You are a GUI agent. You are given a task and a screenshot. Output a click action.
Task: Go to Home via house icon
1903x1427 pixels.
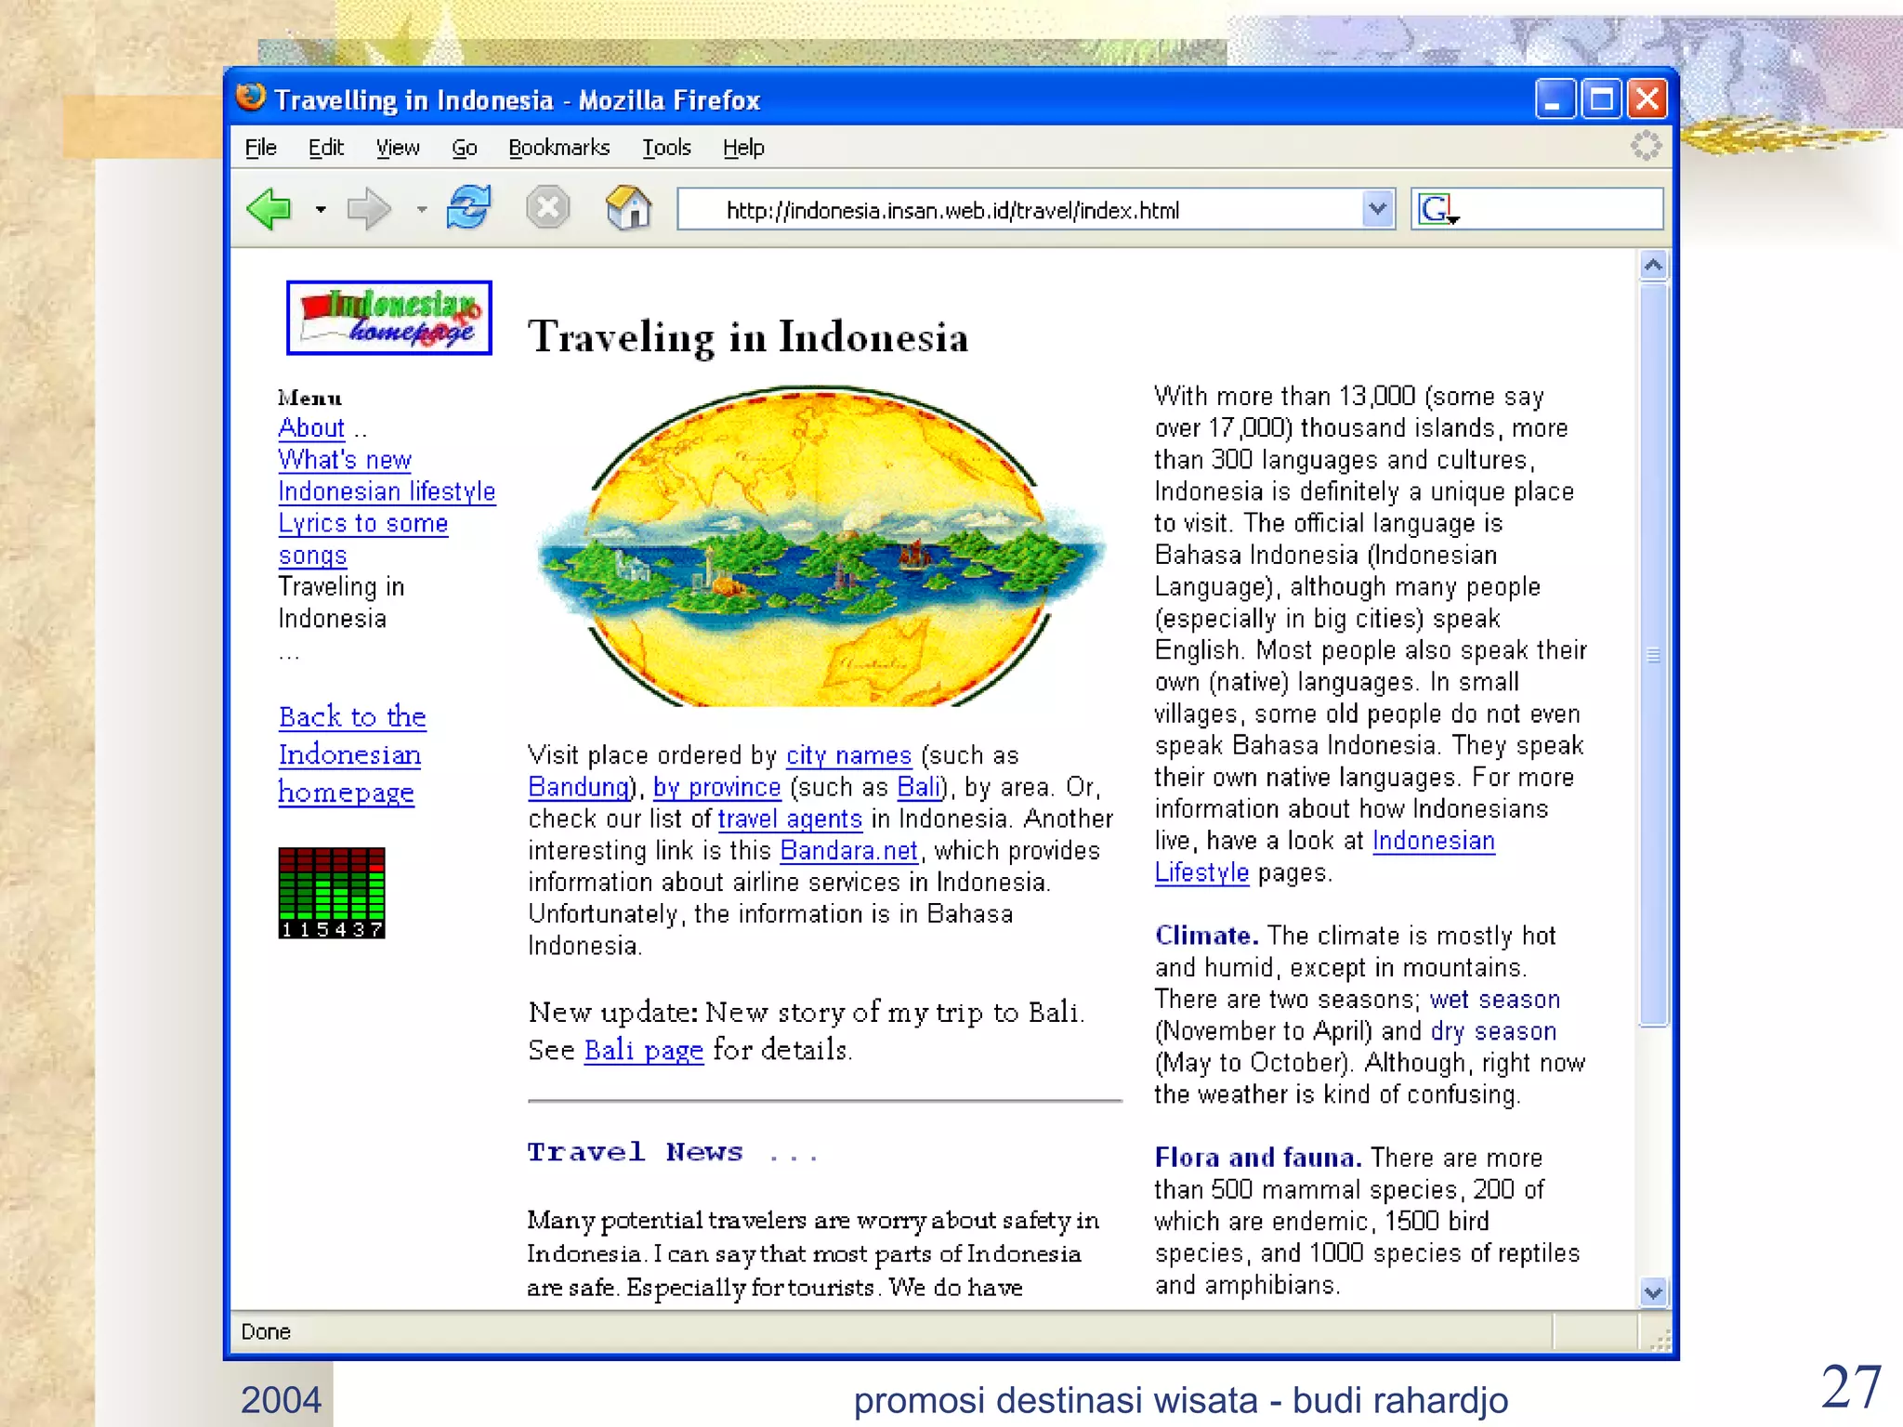click(628, 207)
